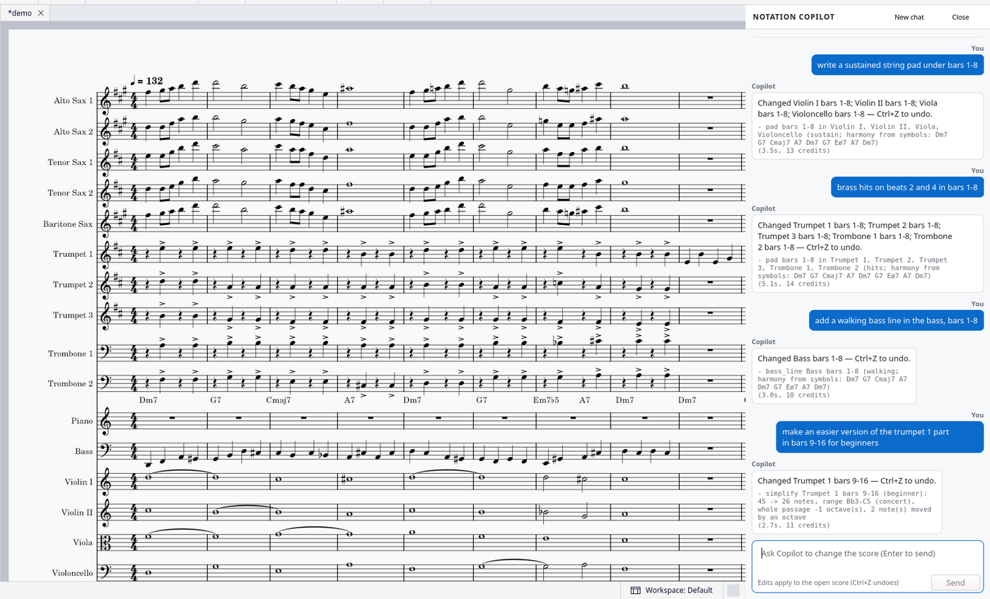Screen dimensions: 990x599
Task: Focus the Ask Copilot input field
Action: 867,553
